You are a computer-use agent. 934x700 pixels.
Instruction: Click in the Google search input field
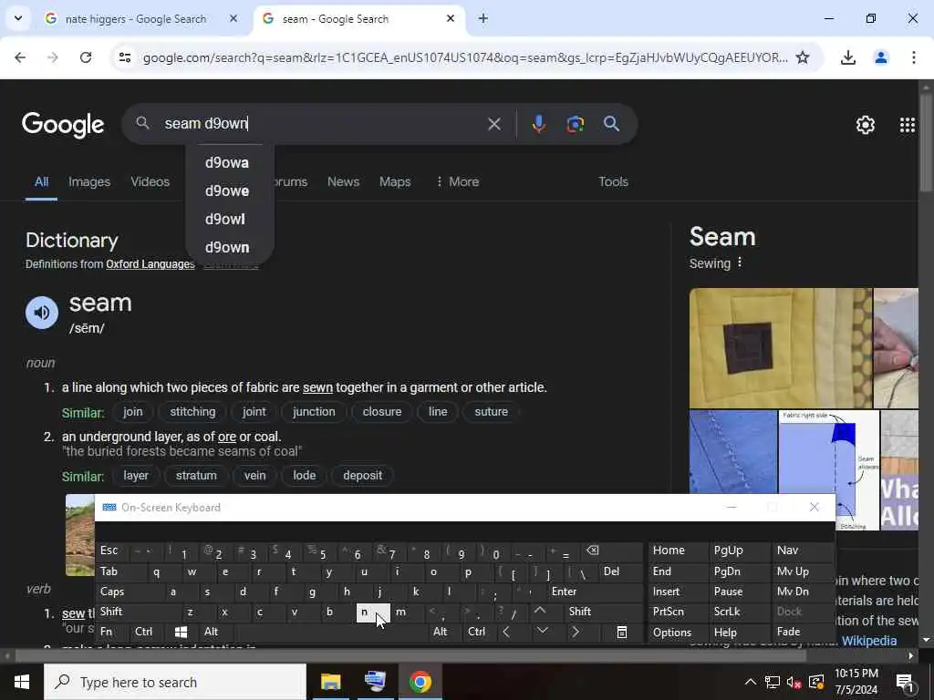(x=322, y=124)
